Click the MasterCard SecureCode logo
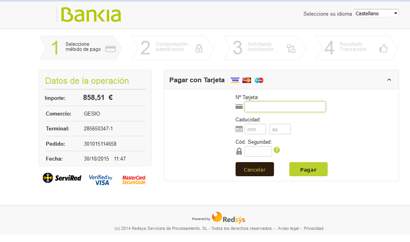Viewport: 410px width, 242px height. [x=134, y=180]
